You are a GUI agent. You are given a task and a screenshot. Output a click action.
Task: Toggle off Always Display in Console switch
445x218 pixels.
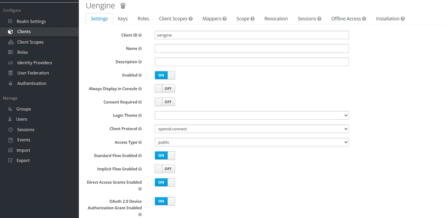pyautogui.click(x=165, y=89)
